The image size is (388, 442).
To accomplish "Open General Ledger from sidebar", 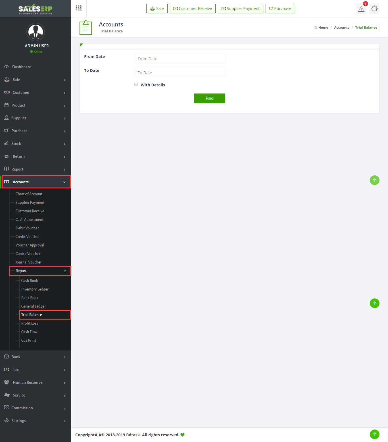I will pyautogui.click(x=34, y=306).
